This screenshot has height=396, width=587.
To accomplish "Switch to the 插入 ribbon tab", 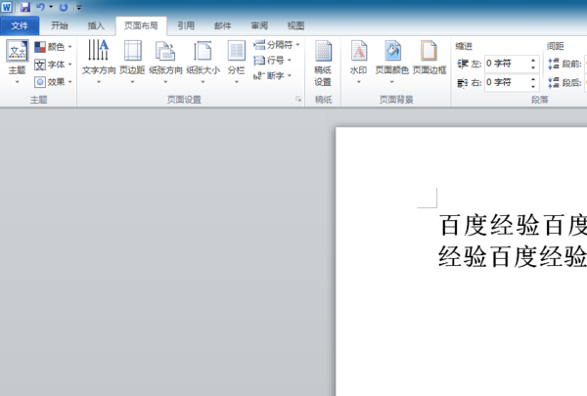I will pos(96,25).
